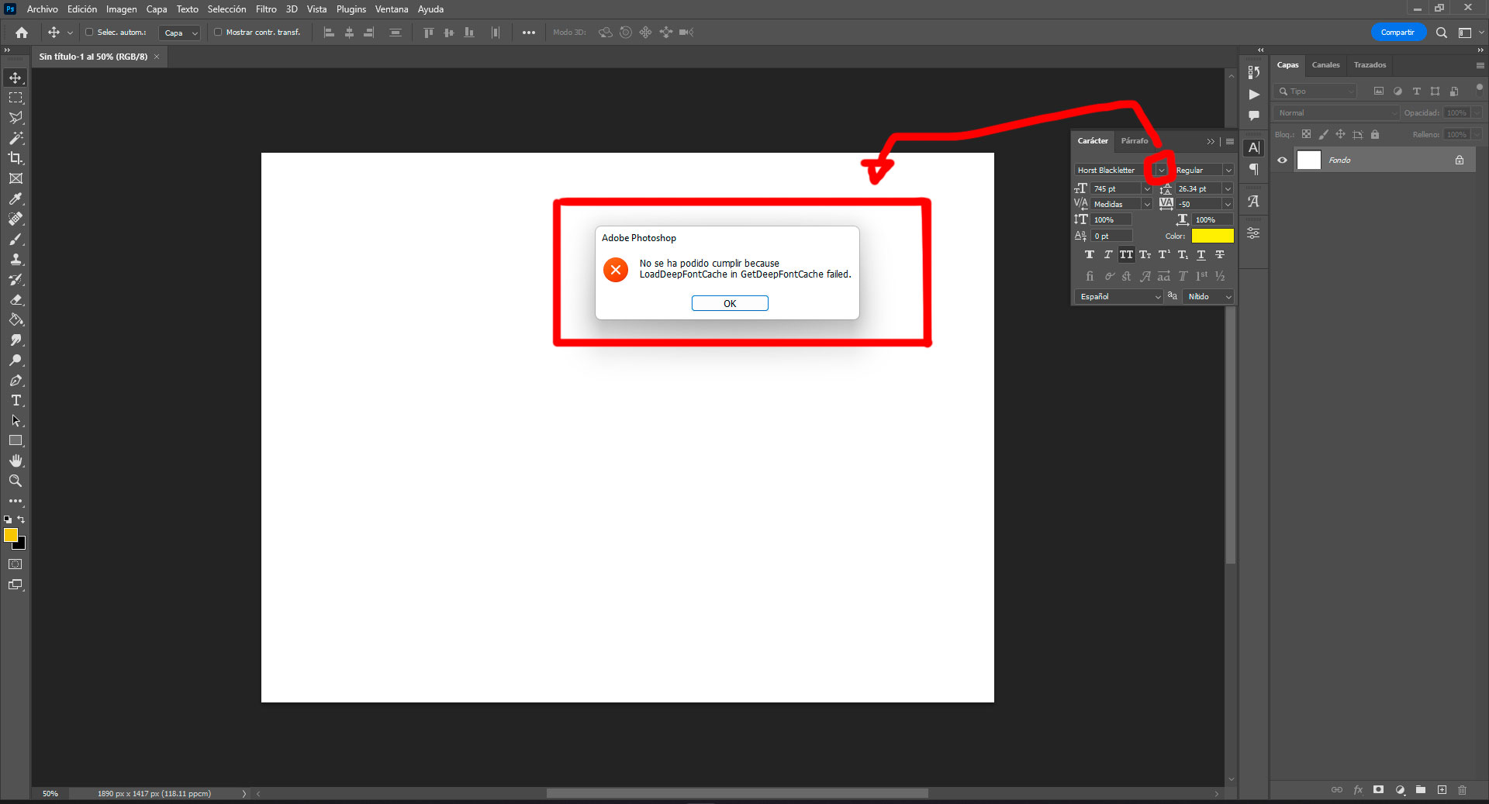The width and height of the screenshot is (1489, 804).
Task: Open the Glyphs panel icon
Action: [1253, 200]
